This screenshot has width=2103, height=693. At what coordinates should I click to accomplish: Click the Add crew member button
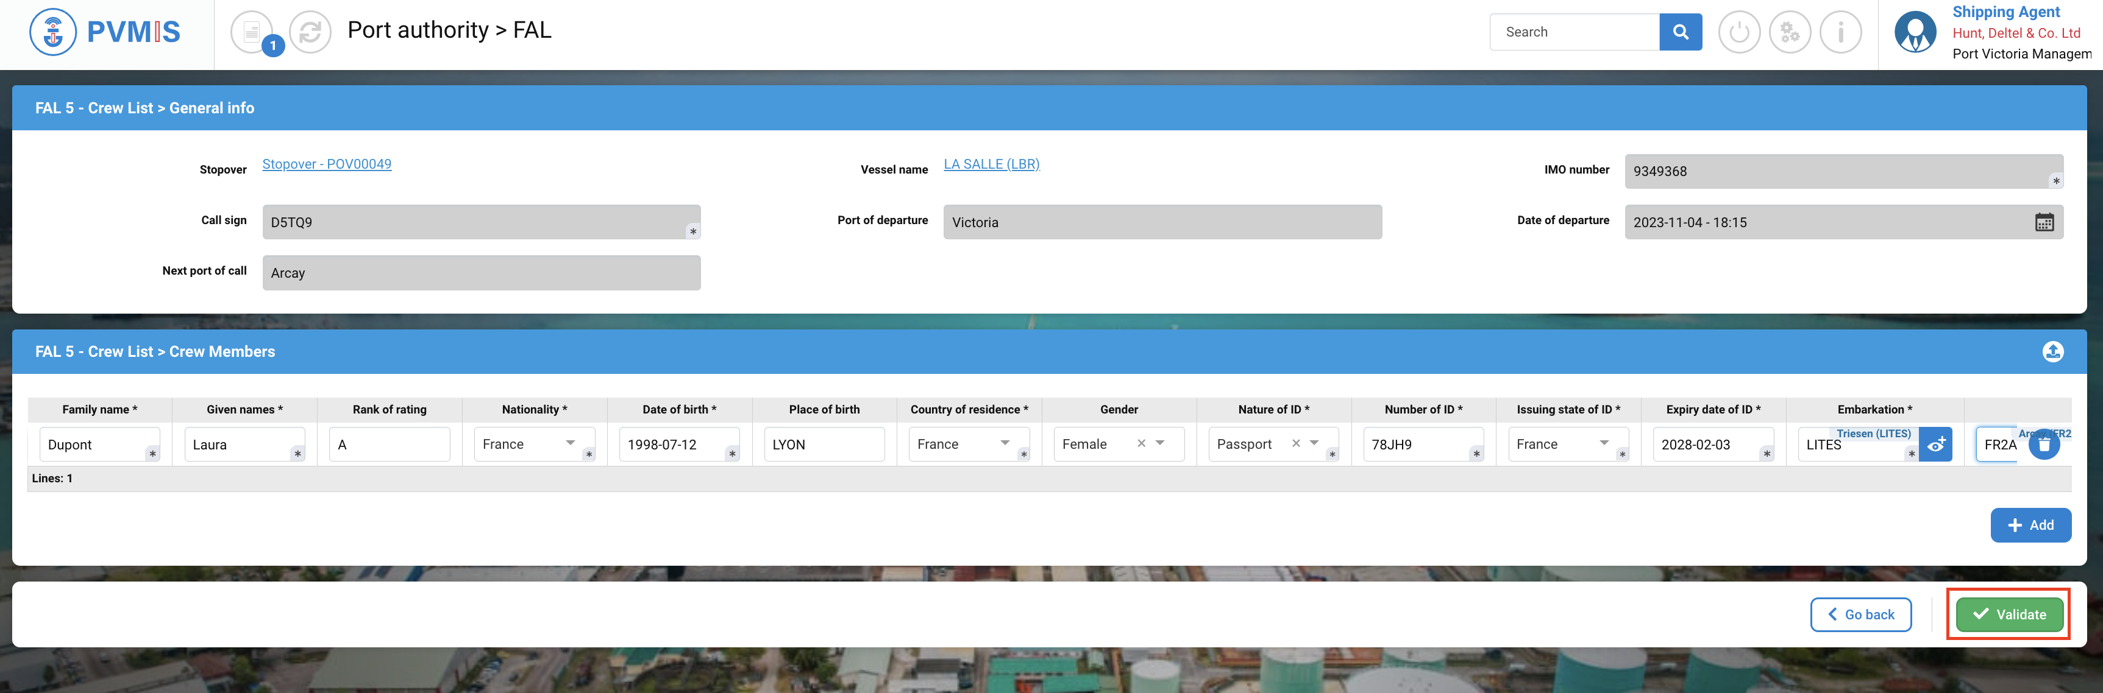coord(2029,525)
